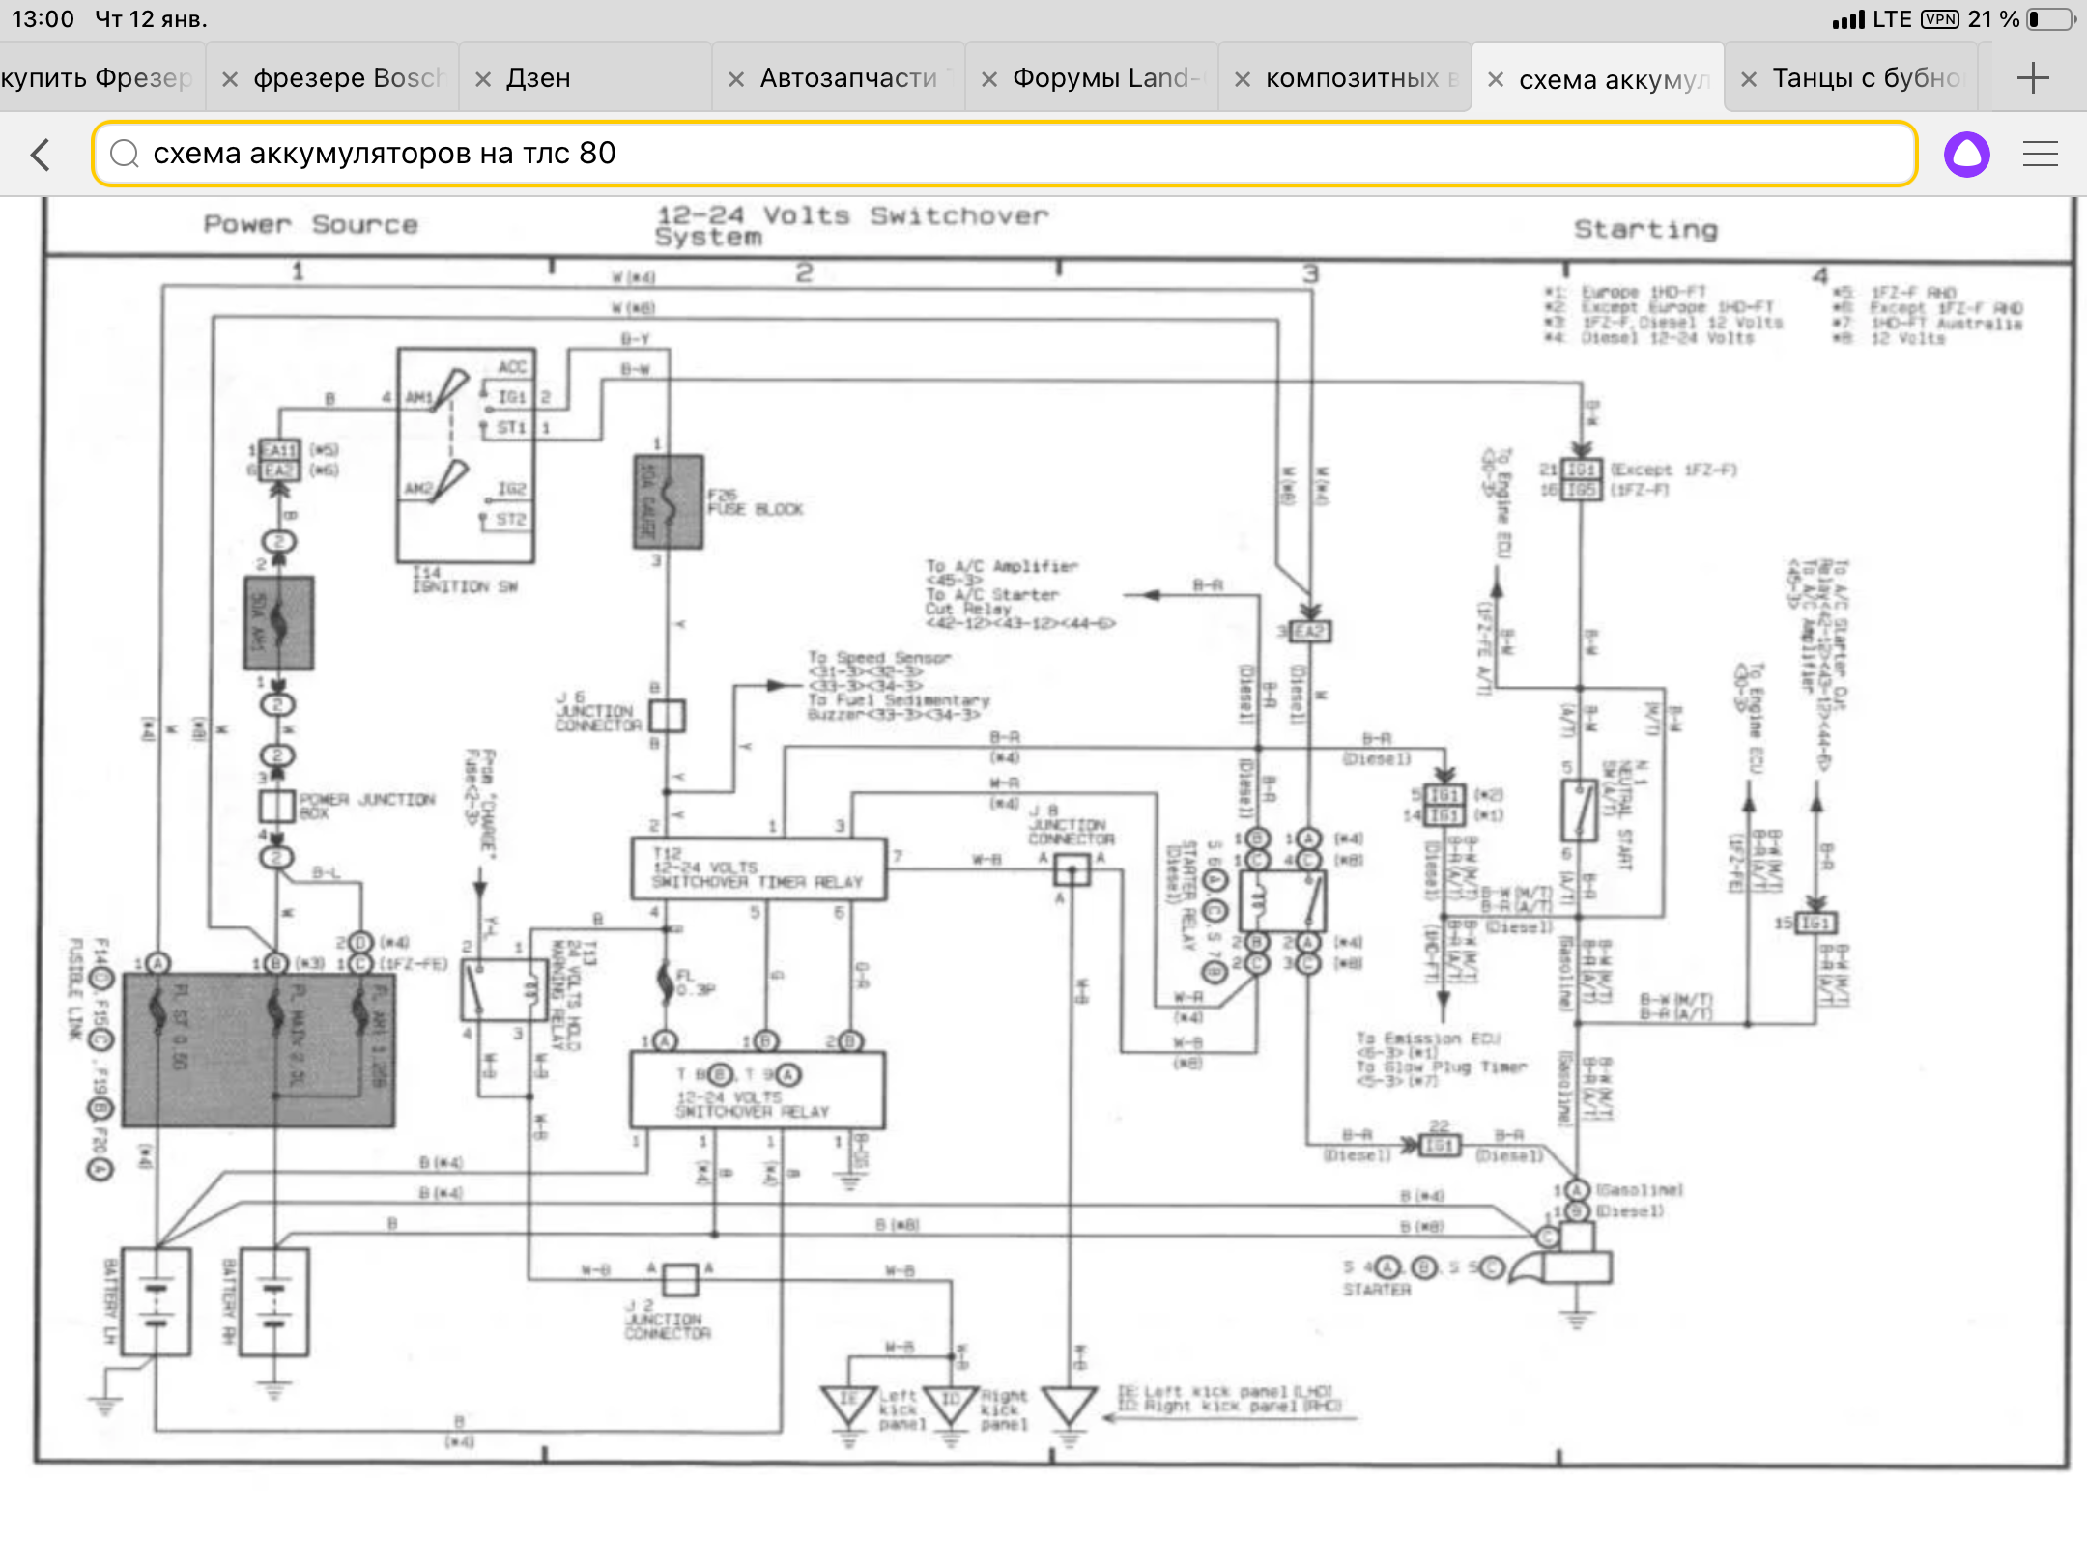Close the Автозапчасти tab
This screenshot has width=2087, height=1565.
point(736,79)
